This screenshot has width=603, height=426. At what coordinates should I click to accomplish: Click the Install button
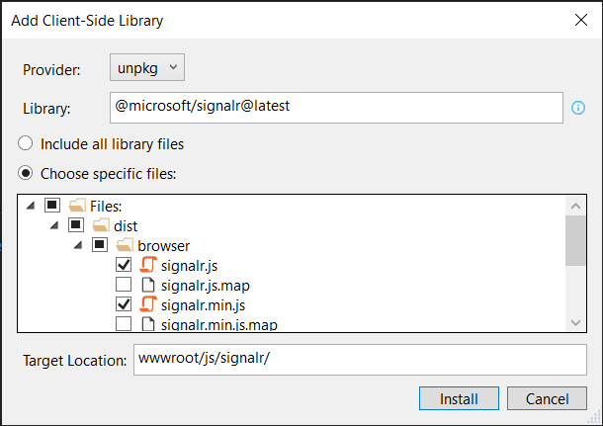click(x=459, y=398)
